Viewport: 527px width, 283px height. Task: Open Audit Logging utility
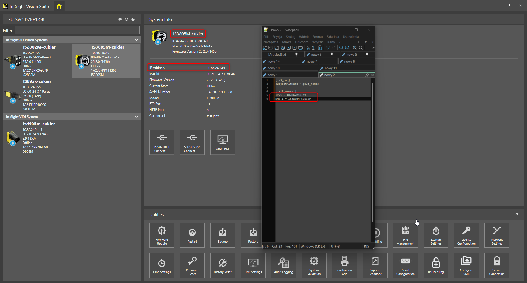(x=284, y=265)
